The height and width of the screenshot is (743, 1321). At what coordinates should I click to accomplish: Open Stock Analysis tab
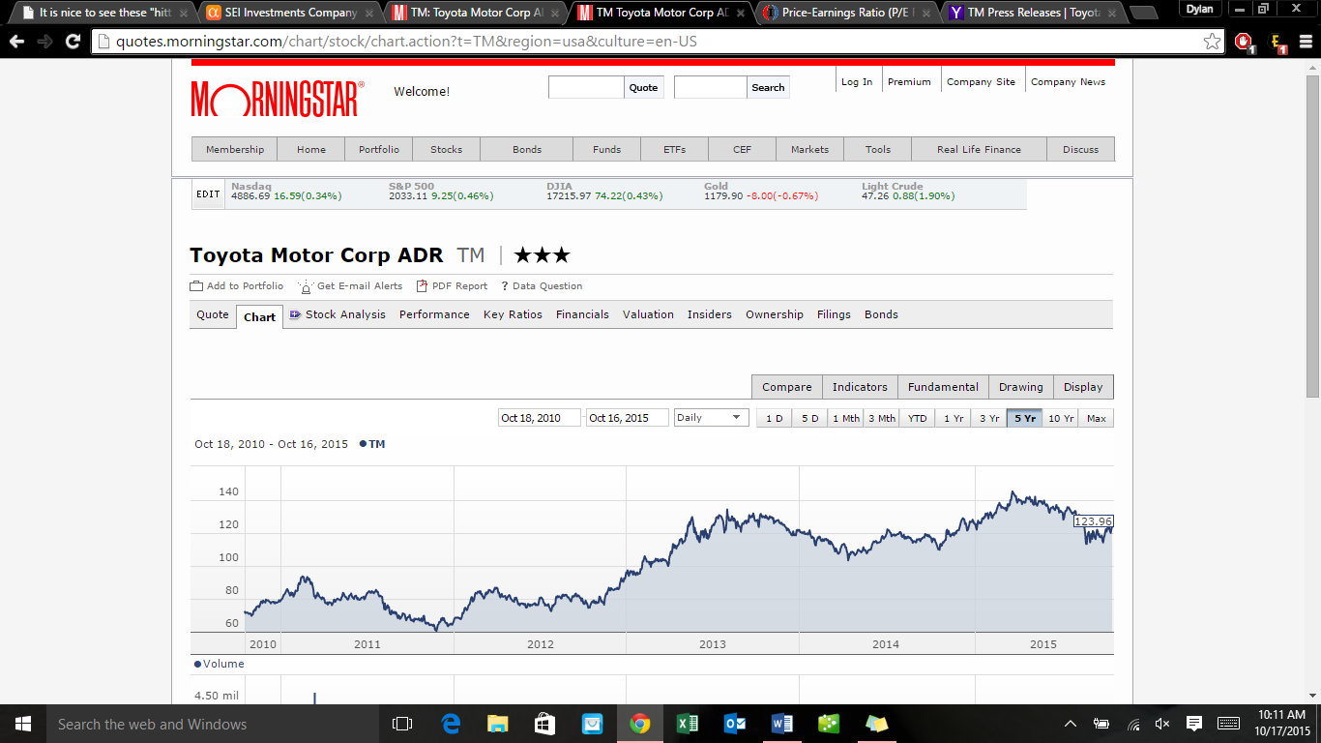[338, 314]
